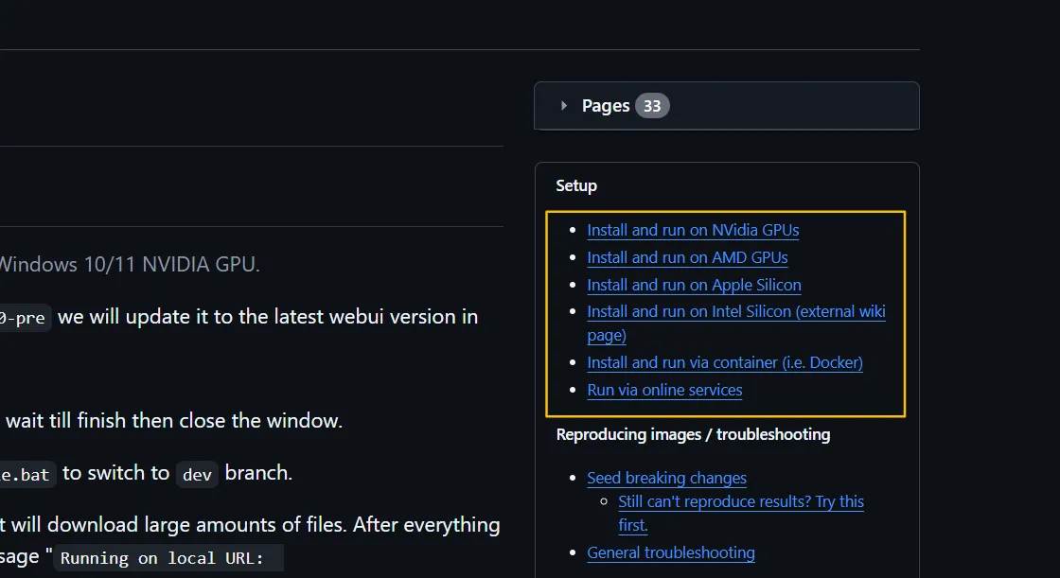Click the Pages section label
This screenshot has width=1060, height=578.
coord(606,106)
